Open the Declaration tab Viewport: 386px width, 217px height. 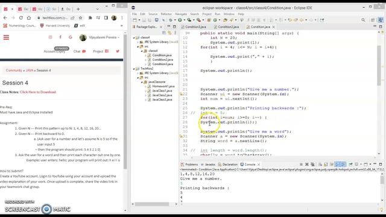click(227, 165)
